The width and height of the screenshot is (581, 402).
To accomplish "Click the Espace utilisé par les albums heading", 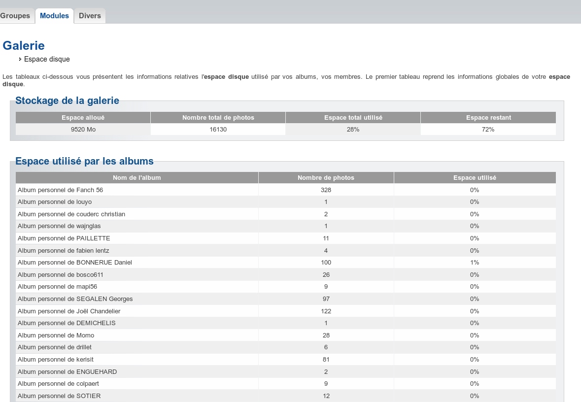I will point(84,161).
